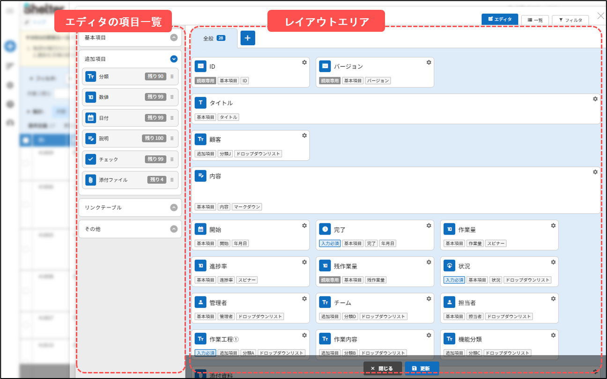Viewport: 607px width, 379px height.
Task: Click the 分類D tag on チーム card
Action: pyautogui.click(x=350, y=316)
